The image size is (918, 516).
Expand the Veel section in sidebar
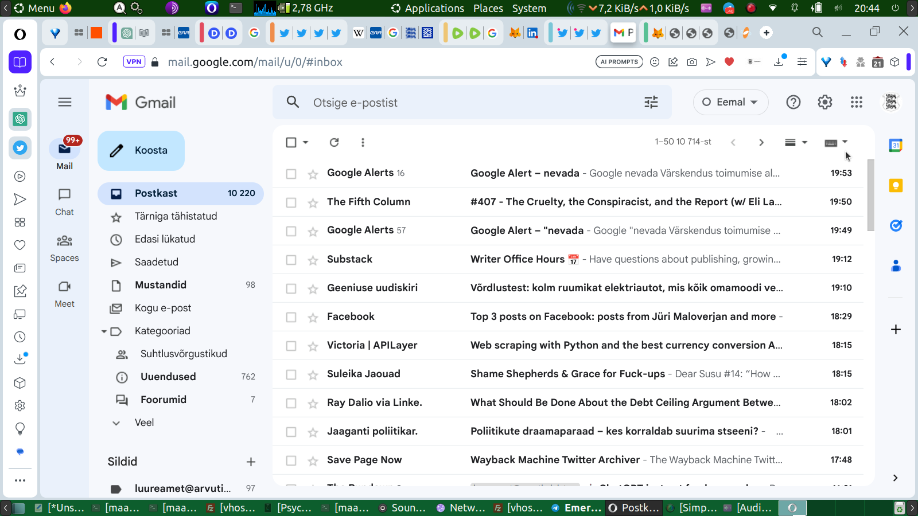coord(144,423)
